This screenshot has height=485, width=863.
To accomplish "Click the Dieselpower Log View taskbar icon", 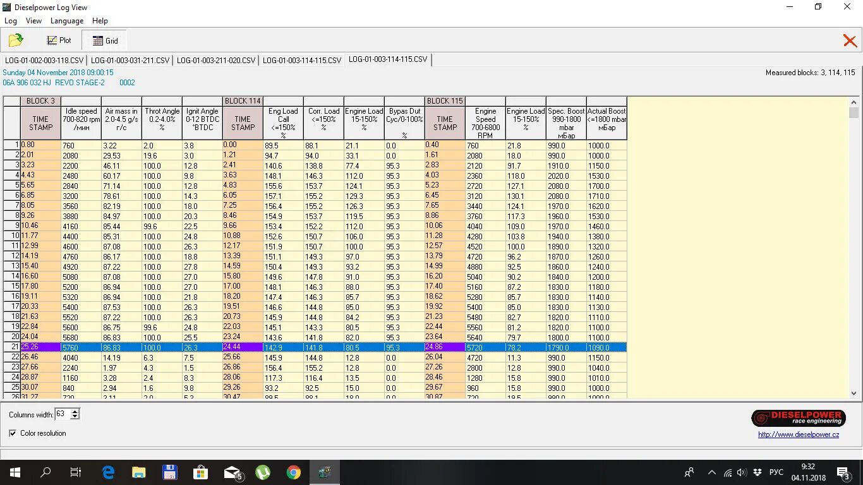I will tap(324, 472).
